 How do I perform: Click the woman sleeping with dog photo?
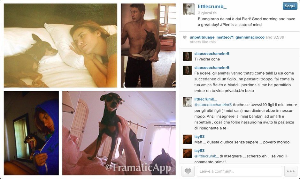[x=60, y=45]
